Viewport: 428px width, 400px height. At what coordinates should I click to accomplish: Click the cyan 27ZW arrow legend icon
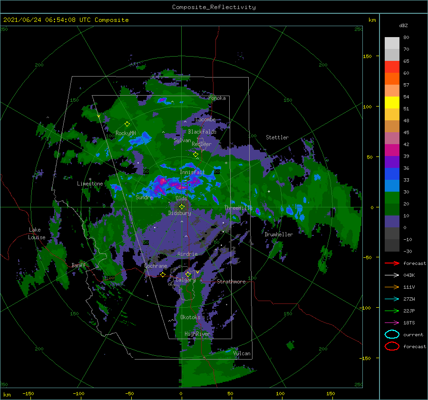[392, 299]
